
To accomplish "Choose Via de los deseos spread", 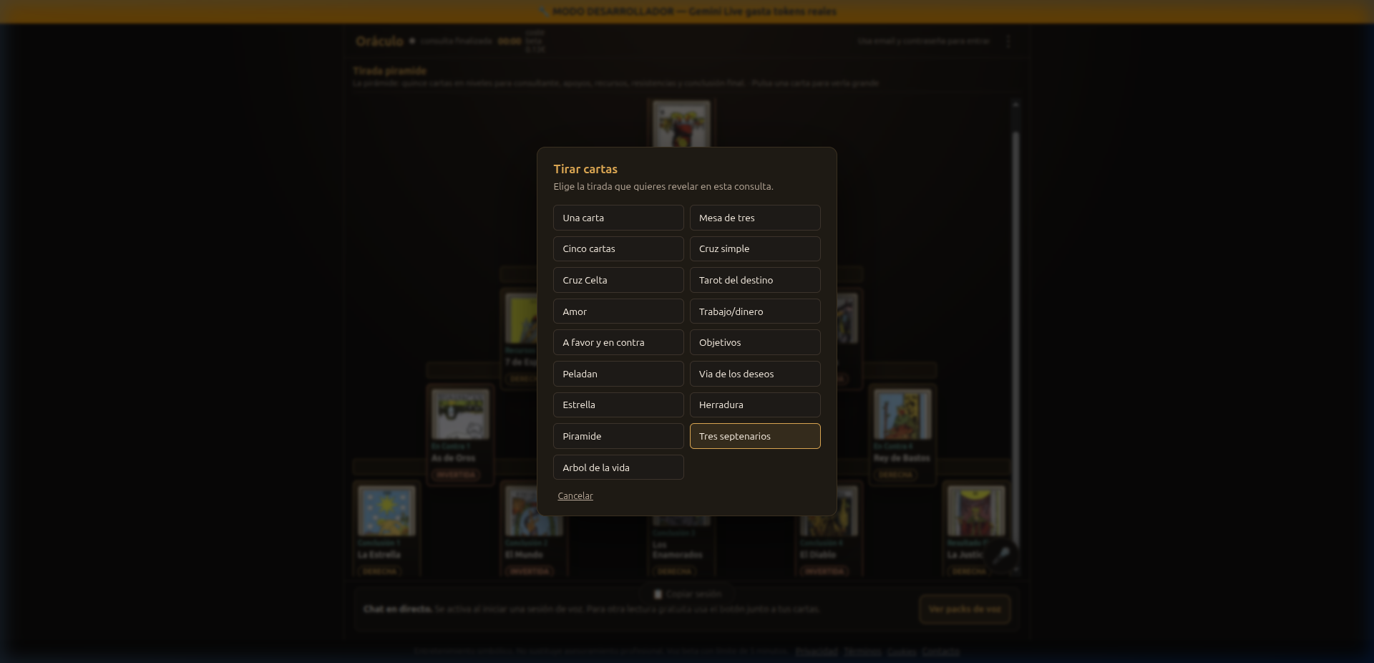I will point(755,374).
